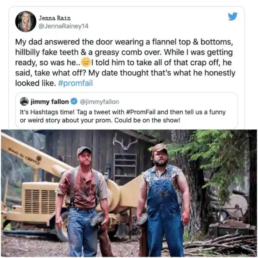258x258 pixels.
Task: Open the Jenna Rain display name
Action: (55, 18)
